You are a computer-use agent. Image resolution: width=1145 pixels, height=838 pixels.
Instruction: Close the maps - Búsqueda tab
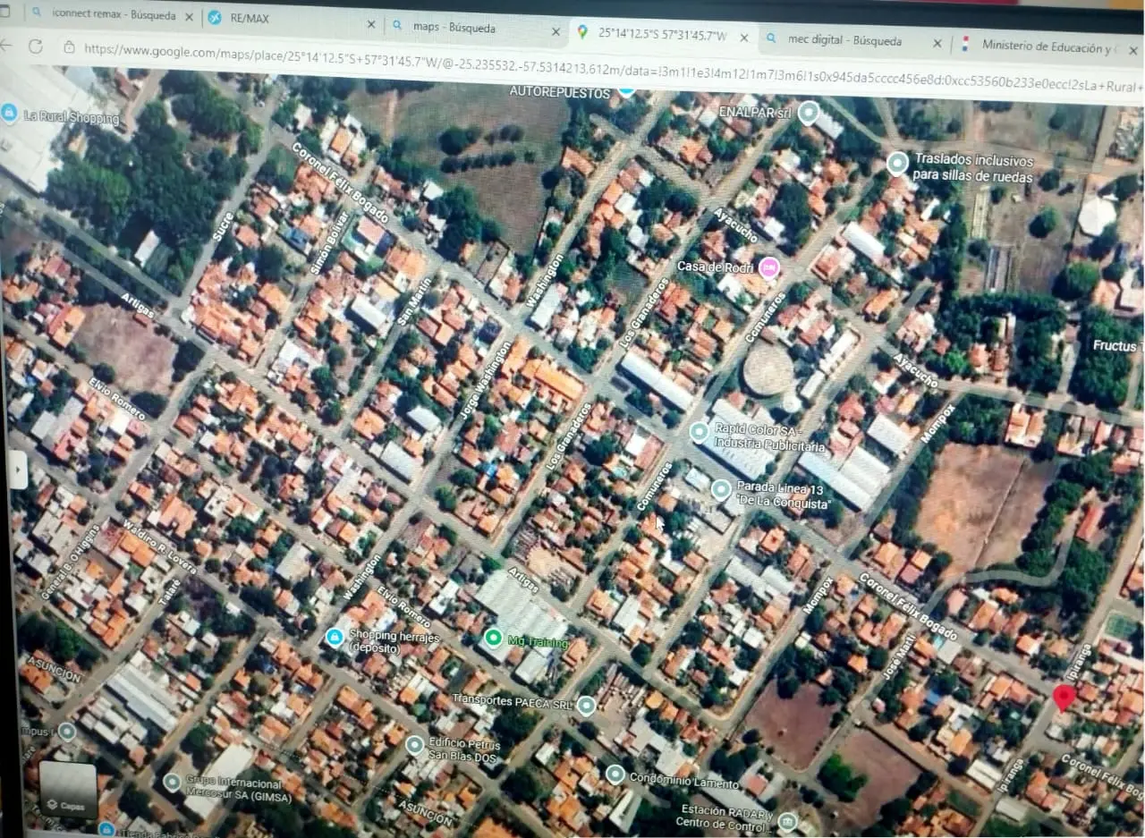click(555, 30)
